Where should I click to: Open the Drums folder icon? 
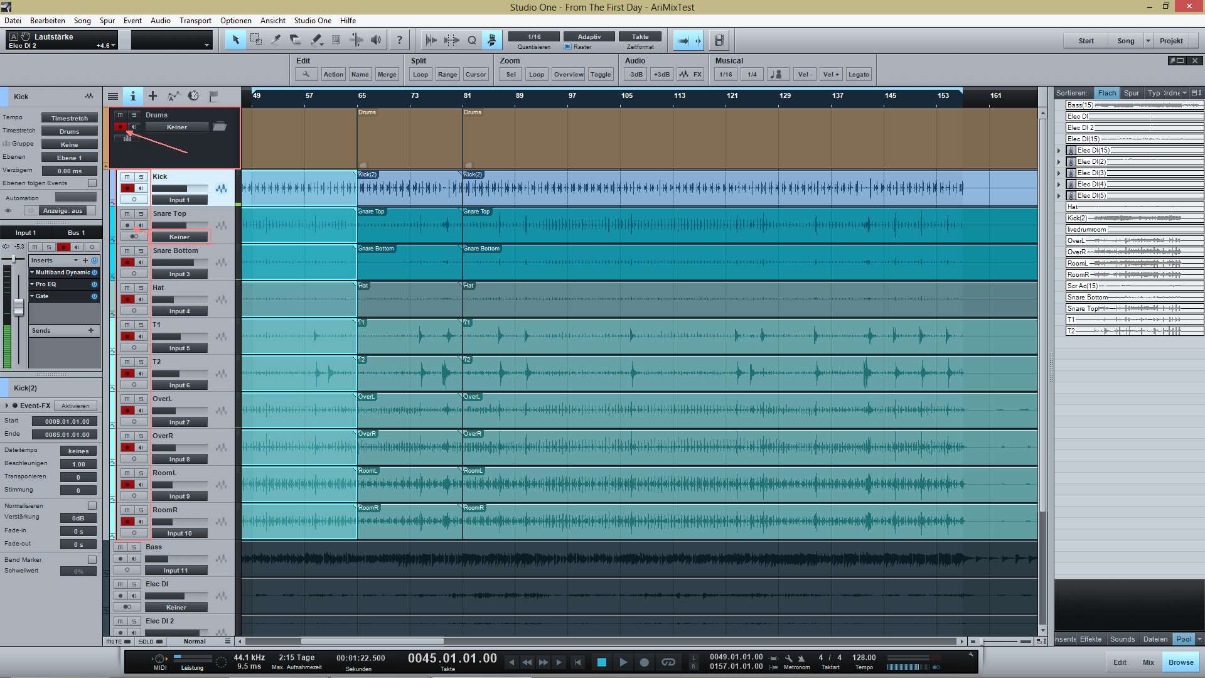pyautogui.click(x=219, y=127)
